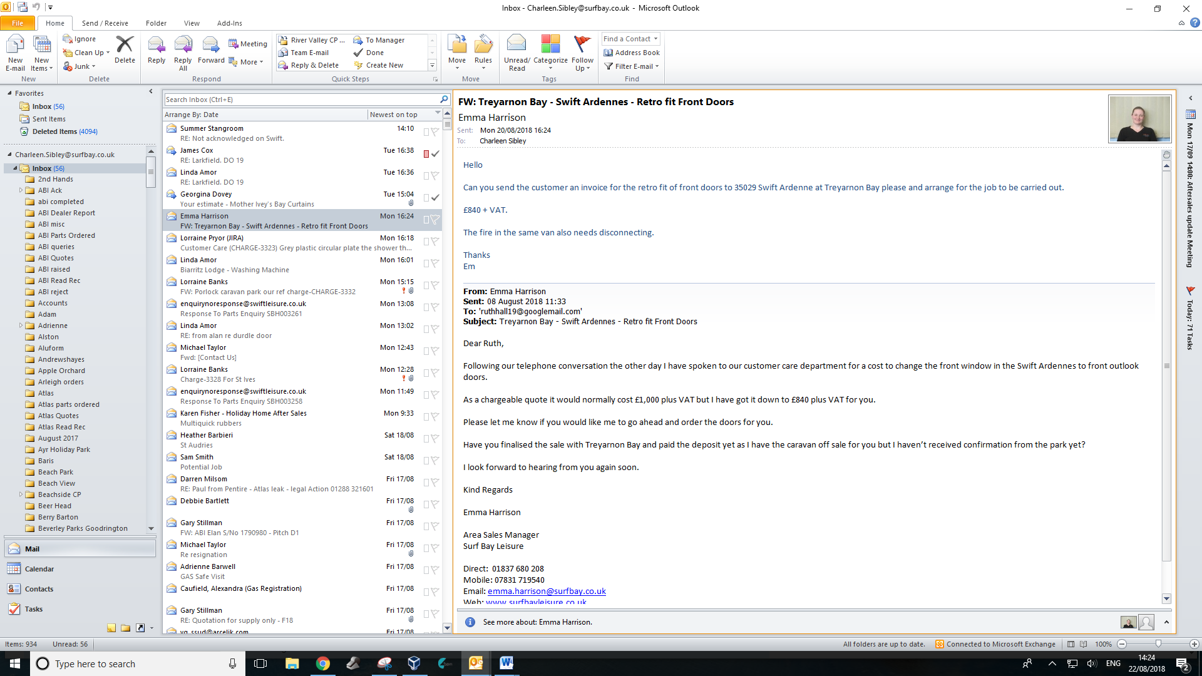The width and height of the screenshot is (1202, 676).
Task: Open the File tab
Action: click(18, 23)
